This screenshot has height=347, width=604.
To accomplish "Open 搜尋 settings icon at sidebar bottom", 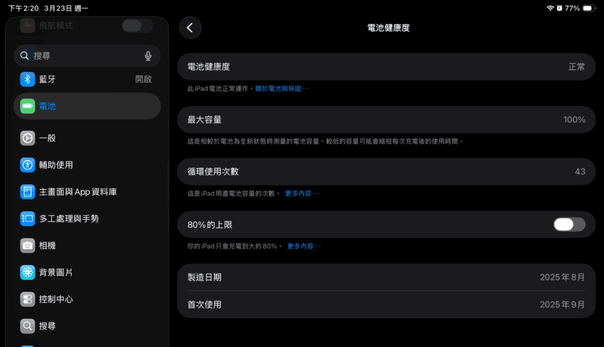I will tap(27, 326).
